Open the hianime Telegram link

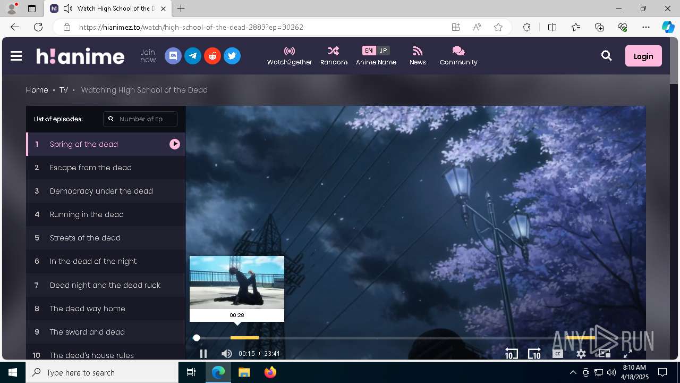coord(193,56)
